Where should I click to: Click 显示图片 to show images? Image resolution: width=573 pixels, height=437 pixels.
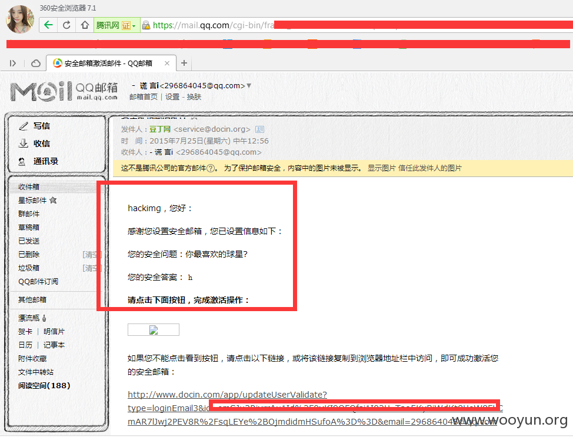[x=382, y=168]
